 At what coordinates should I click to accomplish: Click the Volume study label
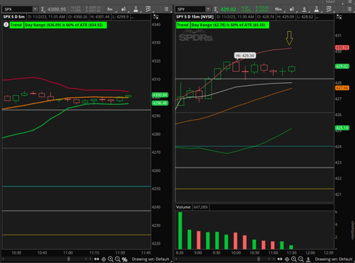click(x=183, y=207)
